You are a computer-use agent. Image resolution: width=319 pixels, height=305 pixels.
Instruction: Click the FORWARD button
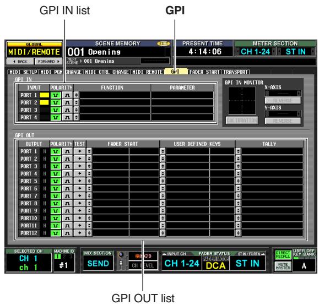coord(48,62)
